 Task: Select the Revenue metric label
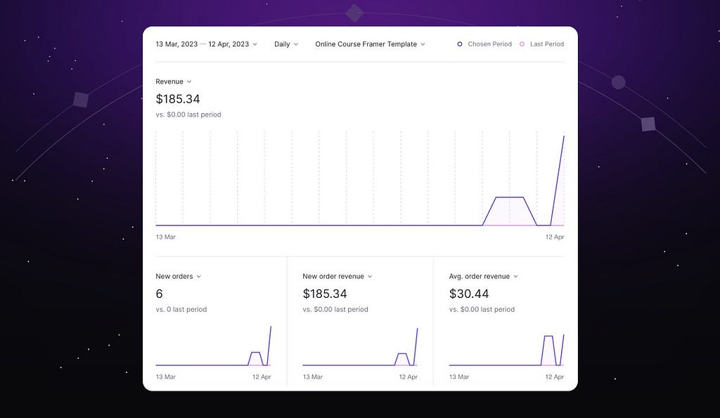click(169, 81)
